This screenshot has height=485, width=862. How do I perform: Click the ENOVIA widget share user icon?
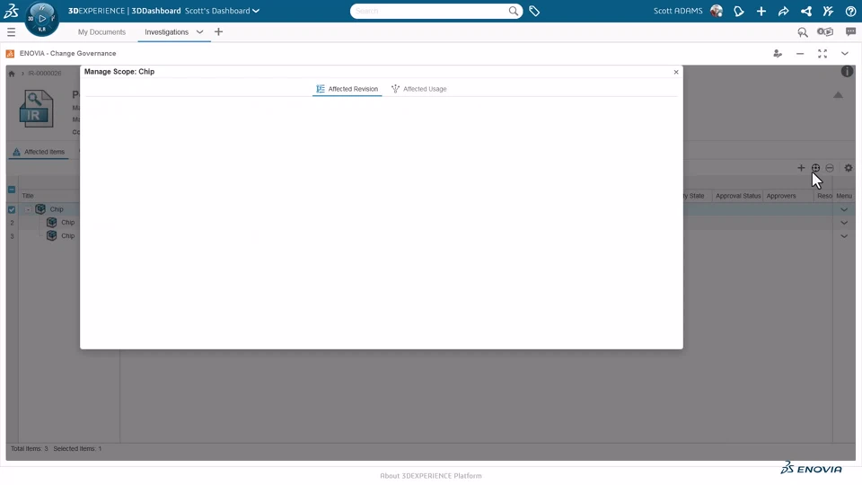(x=778, y=53)
